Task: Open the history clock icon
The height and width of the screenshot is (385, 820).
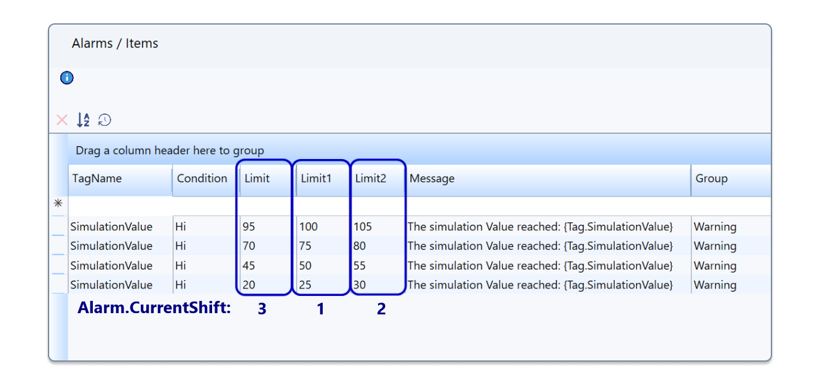Action: point(105,120)
